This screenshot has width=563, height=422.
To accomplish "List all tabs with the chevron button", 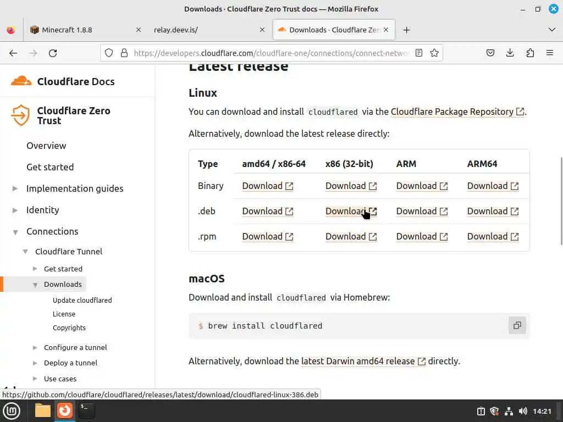I will [x=552, y=30].
